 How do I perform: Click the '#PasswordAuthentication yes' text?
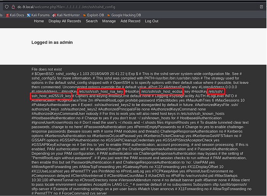[x=108, y=127]
